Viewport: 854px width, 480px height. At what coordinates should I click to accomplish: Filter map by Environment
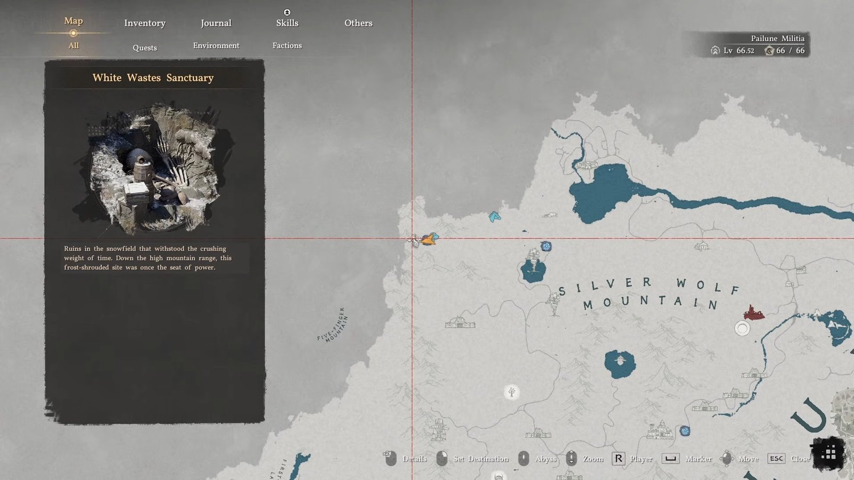point(216,45)
